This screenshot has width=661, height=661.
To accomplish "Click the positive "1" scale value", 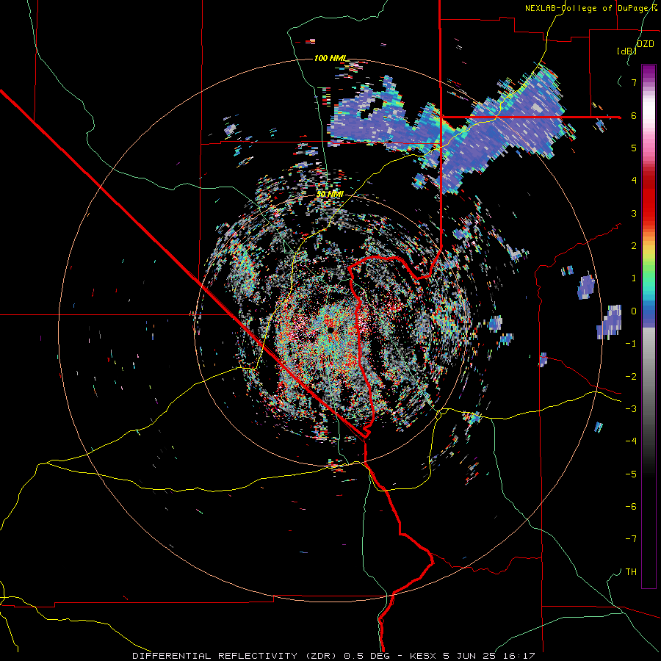I will (x=634, y=278).
